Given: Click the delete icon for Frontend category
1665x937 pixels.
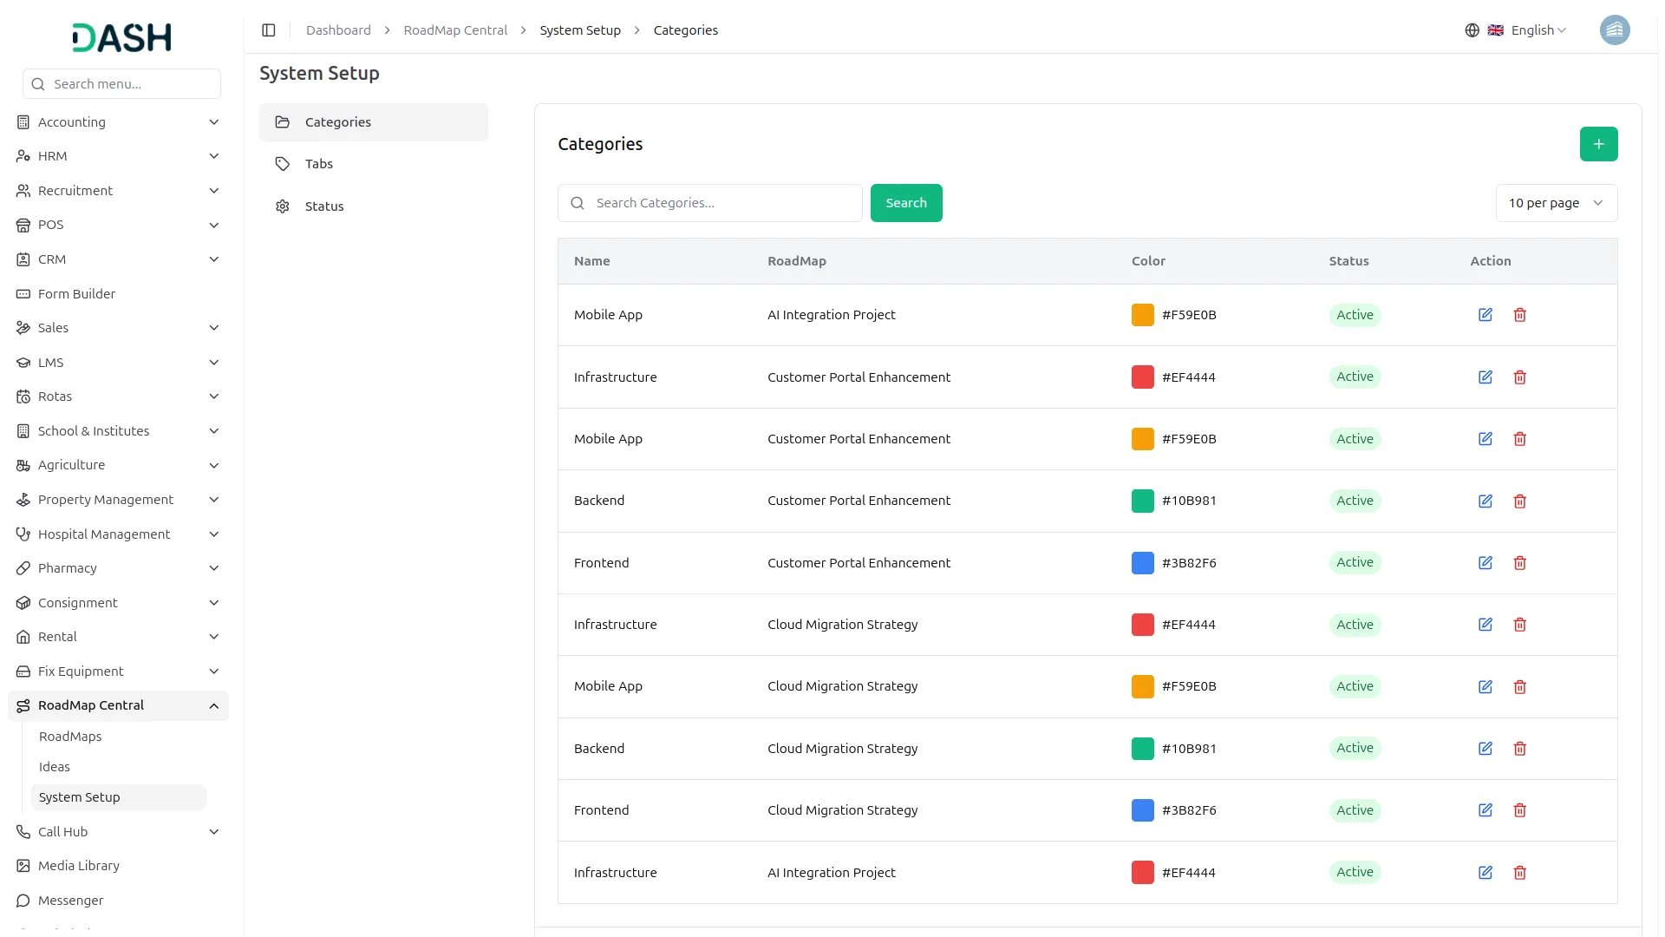Looking at the screenshot, I should point(1519,563).
